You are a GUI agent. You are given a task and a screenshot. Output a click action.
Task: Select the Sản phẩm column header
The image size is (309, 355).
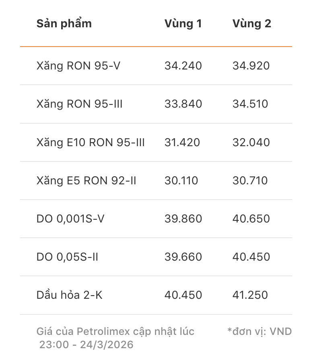click(x=64, y=24)
